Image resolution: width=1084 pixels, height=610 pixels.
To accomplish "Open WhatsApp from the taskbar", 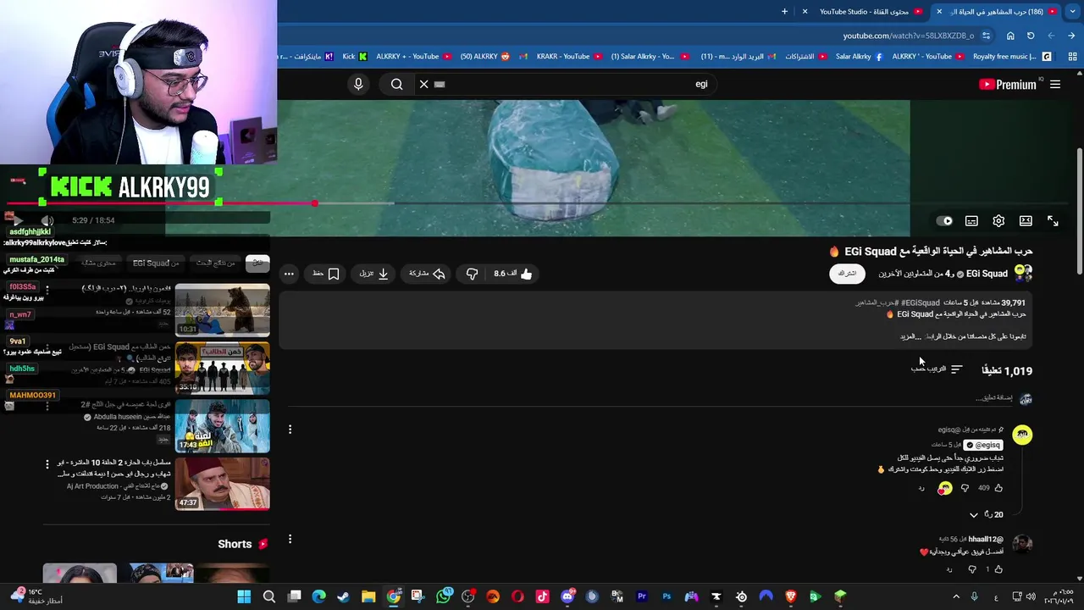I will click(443, 596).
